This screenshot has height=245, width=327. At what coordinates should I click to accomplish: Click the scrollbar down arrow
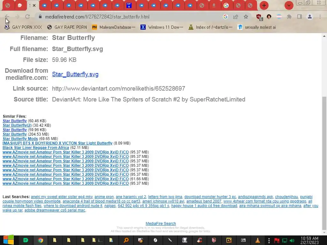coord(324,232)
